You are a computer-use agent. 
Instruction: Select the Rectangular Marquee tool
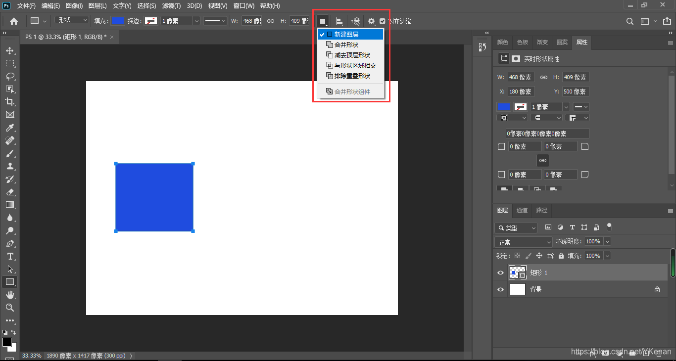pos(9,63)
